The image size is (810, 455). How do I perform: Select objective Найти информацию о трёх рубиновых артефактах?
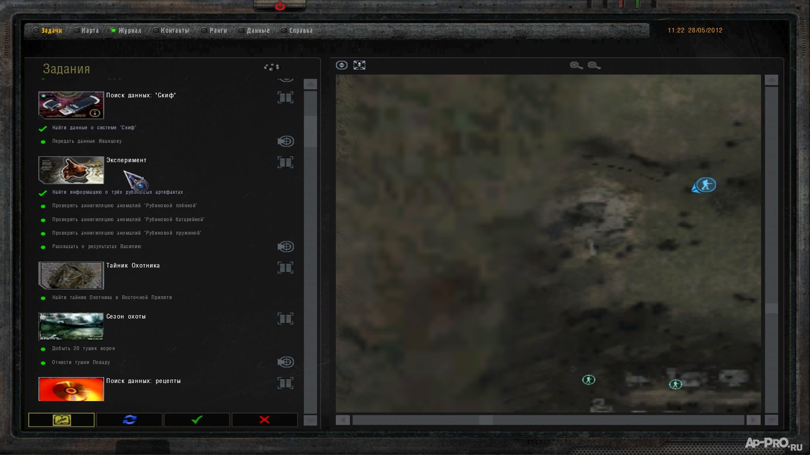pos(118,192)
